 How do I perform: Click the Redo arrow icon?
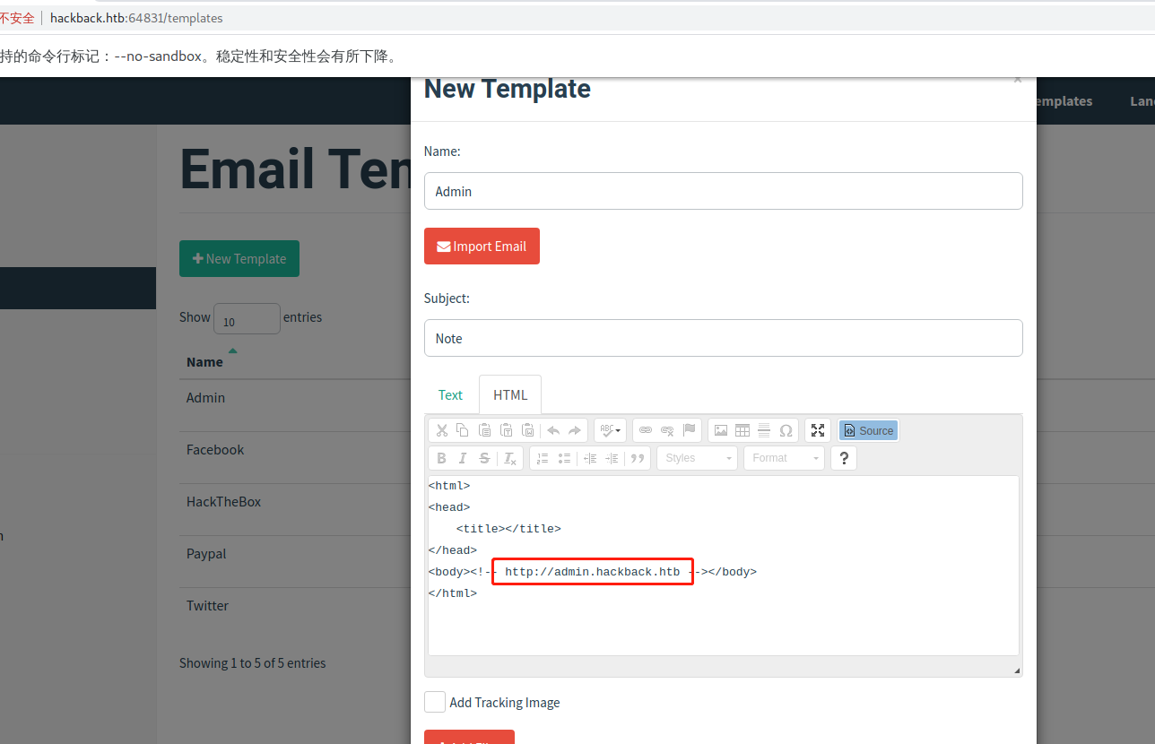coord(575,430)
